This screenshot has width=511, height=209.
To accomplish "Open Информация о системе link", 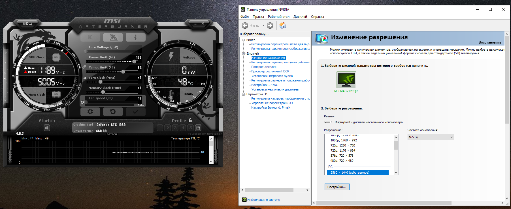I will click(263, 200).
